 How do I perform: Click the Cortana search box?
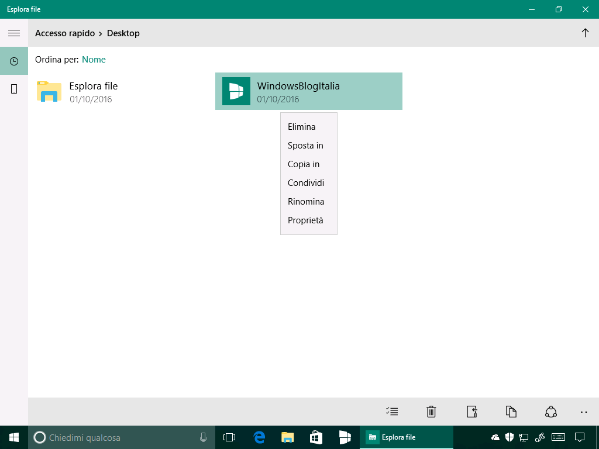[x=122, y=437]
